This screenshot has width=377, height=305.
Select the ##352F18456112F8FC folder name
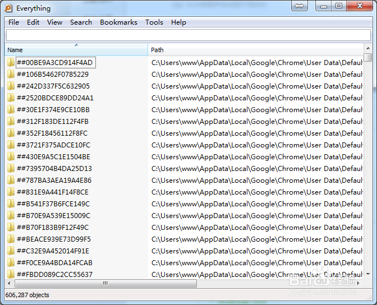click(x=52, y=133)
